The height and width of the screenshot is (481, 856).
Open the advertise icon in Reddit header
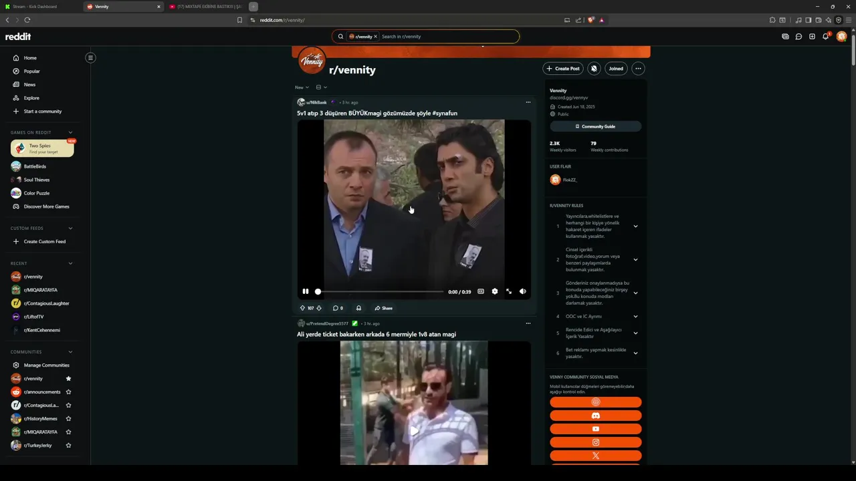click(x=785, y=37)
